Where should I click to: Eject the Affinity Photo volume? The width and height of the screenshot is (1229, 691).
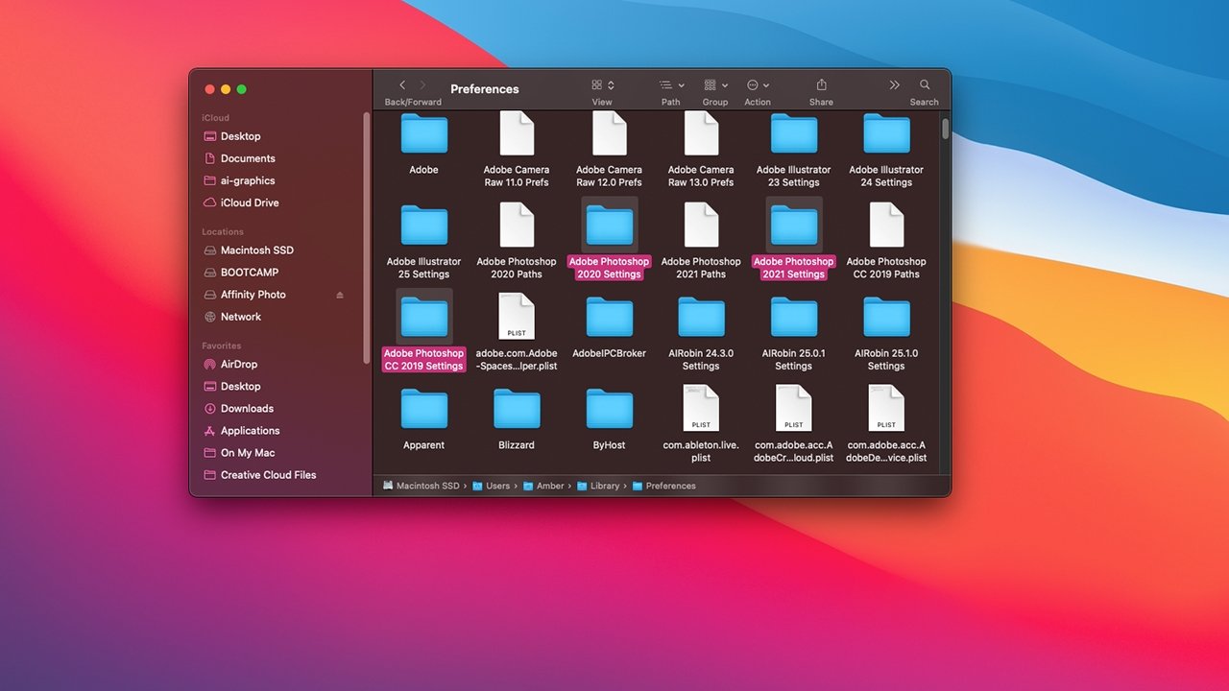click(x=340, y=295)
